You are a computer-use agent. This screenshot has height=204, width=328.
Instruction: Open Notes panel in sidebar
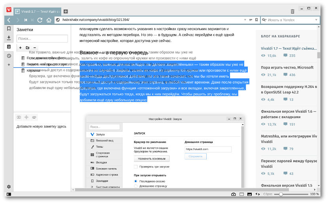tap(9, 47)
